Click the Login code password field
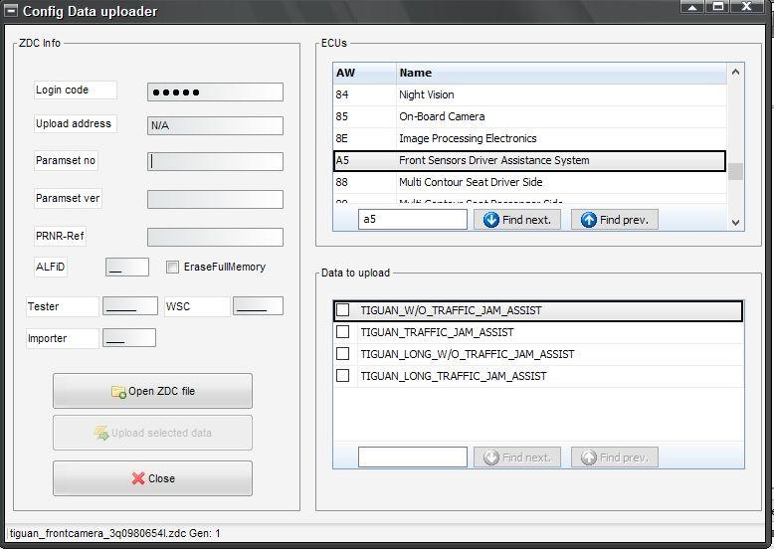This screenshot has height=549, width=774. click(x=215, y=92)
